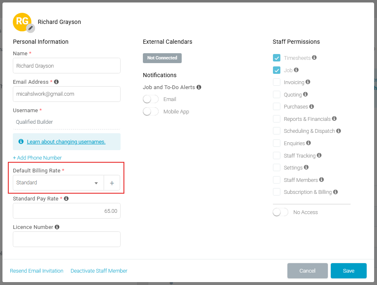This screenshot has width=377, height=285.
Task: Click info icon beside Subscription & Billing
Action: tap(335, 192)
